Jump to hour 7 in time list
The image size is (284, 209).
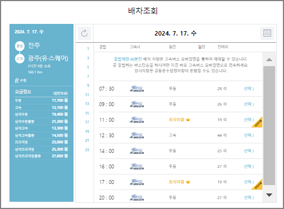(88, 77)
